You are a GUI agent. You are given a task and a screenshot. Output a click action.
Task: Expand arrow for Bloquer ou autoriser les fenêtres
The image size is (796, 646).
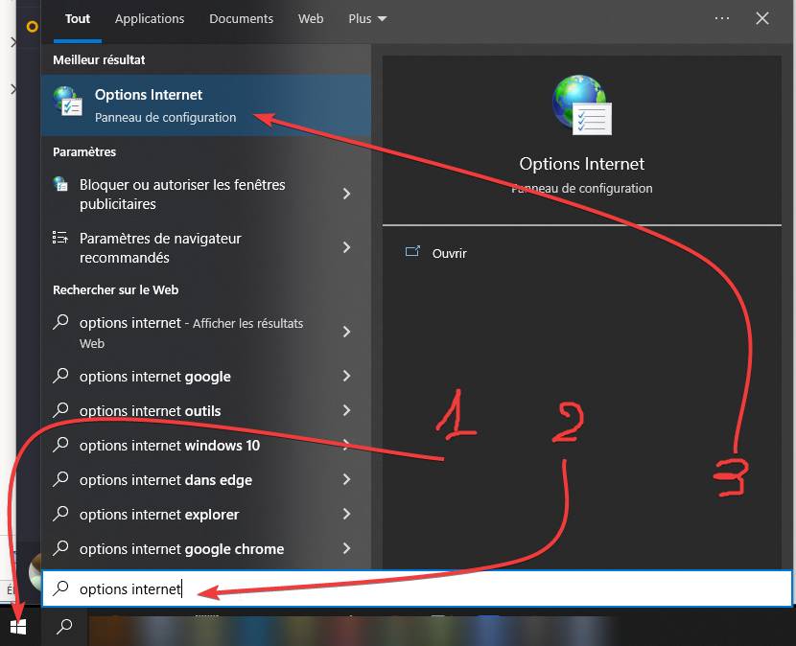pyautogui.click(x=347, y=194)
